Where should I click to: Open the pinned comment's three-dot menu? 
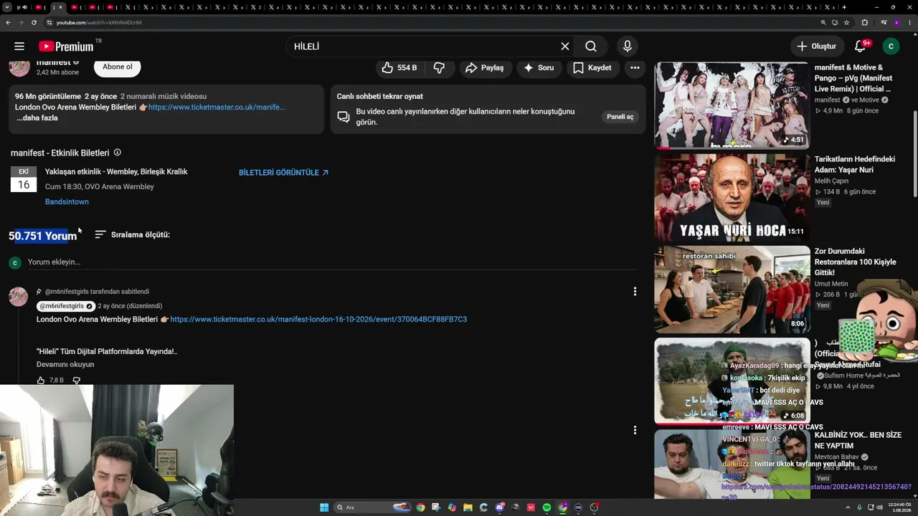pyautogui.click(x=635, y=292)
